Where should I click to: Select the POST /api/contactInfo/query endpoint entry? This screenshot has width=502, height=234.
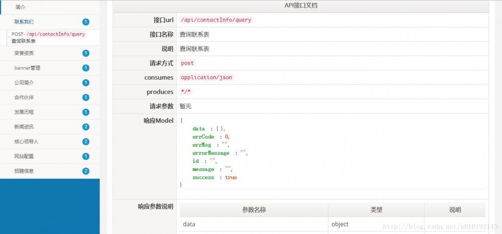point(48,38)
